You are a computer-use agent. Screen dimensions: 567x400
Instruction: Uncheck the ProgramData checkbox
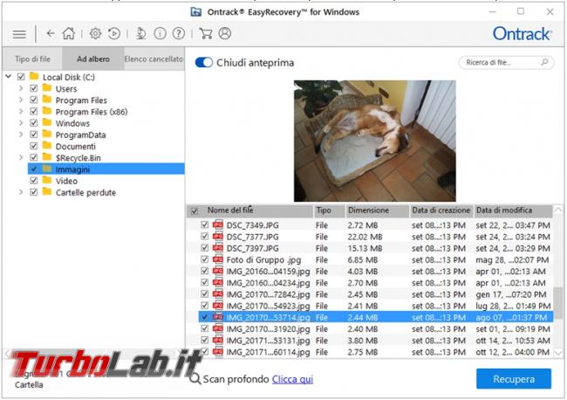coord(34,134)
